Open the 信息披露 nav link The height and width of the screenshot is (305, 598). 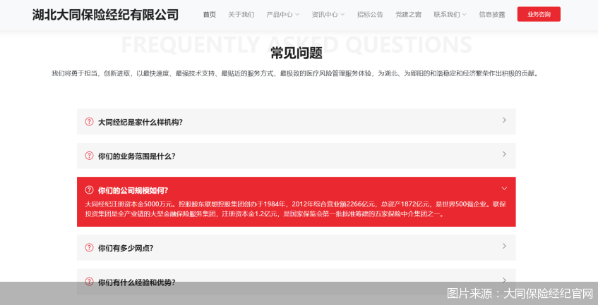pyautogui.click(x=492, y=14)
